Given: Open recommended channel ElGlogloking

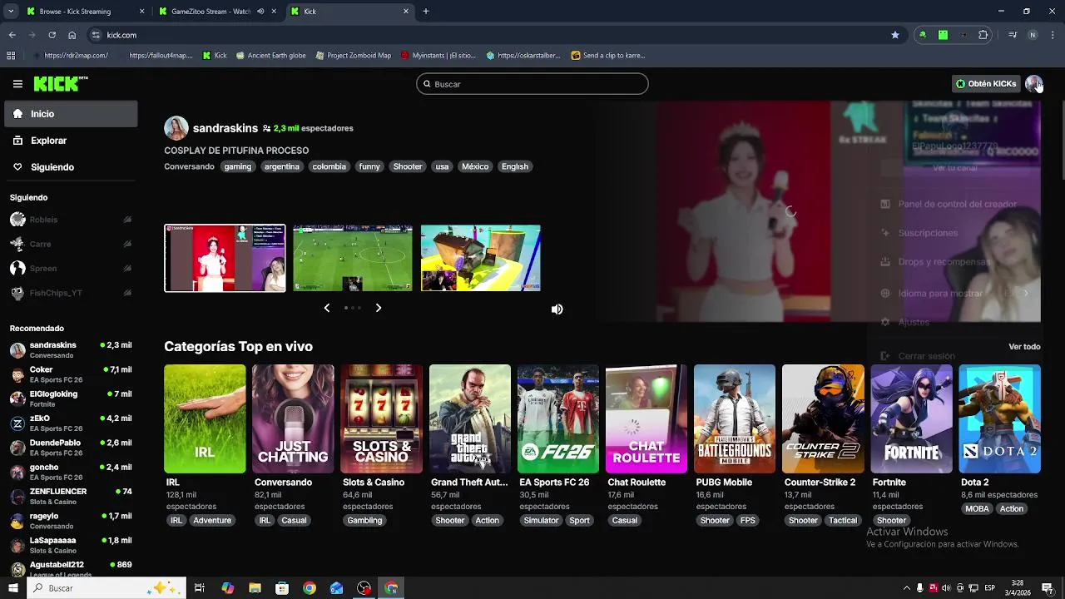Looking at the screenshot, I should (71, 399).
